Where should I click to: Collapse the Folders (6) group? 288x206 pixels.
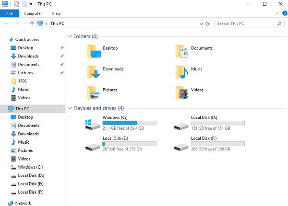[x=70, y=36]
